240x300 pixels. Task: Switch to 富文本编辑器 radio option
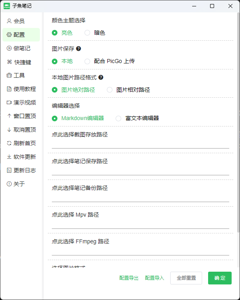pyautogui.click(x=118, y=118)
